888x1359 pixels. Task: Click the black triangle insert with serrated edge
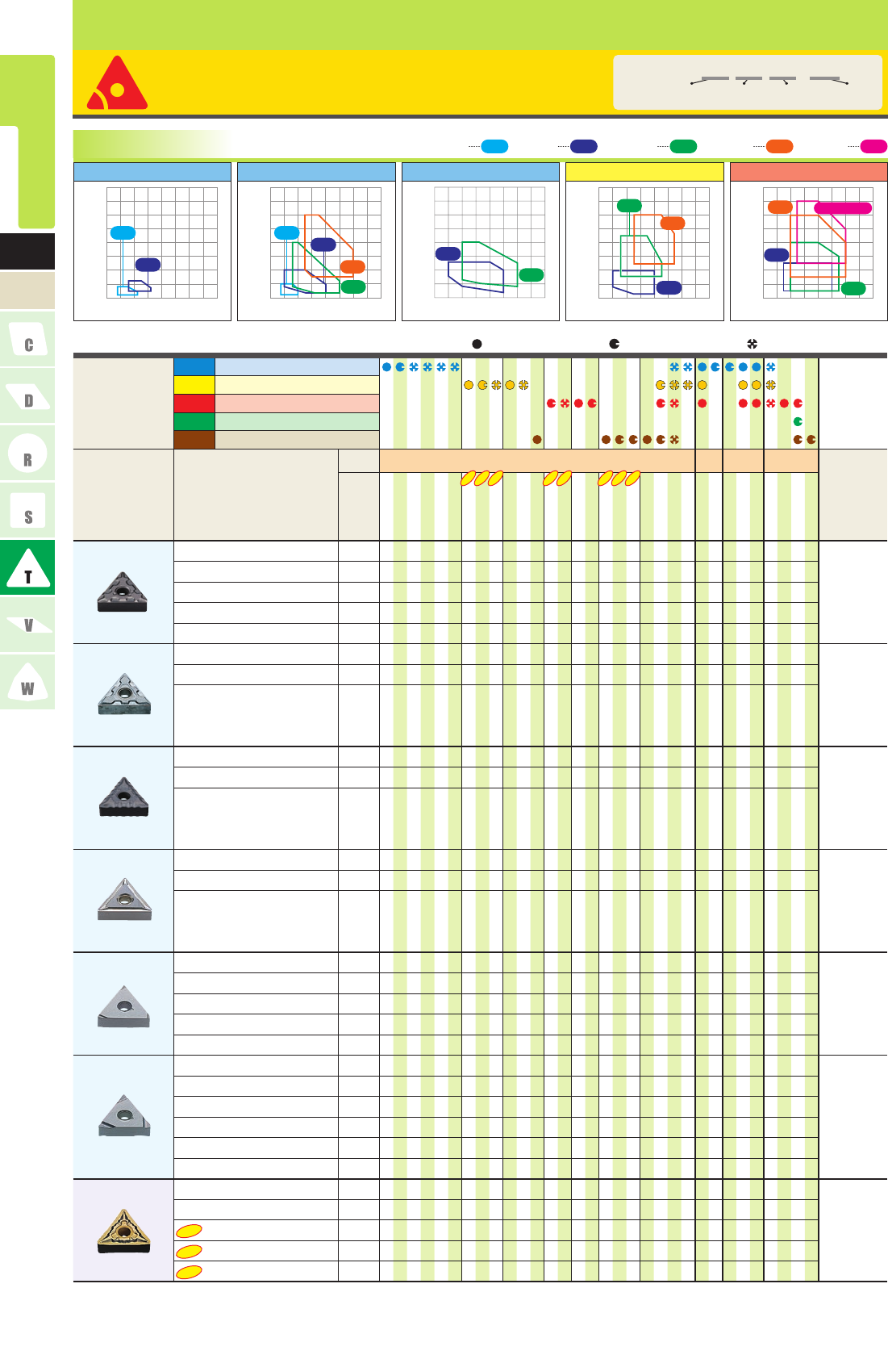123,797
